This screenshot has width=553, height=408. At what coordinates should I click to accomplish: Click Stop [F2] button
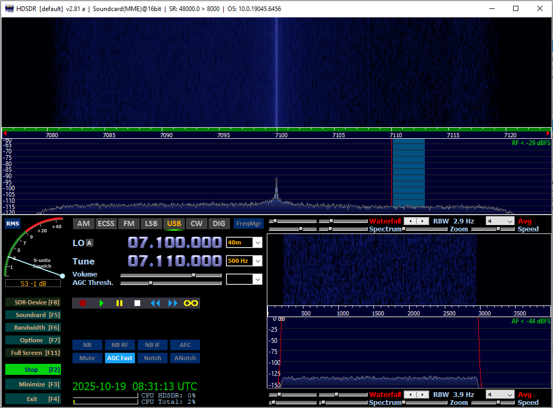[x=33, y=370]
